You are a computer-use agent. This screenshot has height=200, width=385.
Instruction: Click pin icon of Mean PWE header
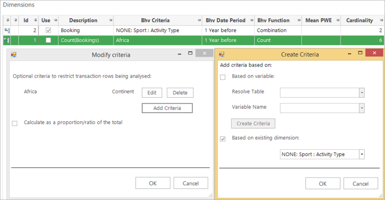coord(338,20)
